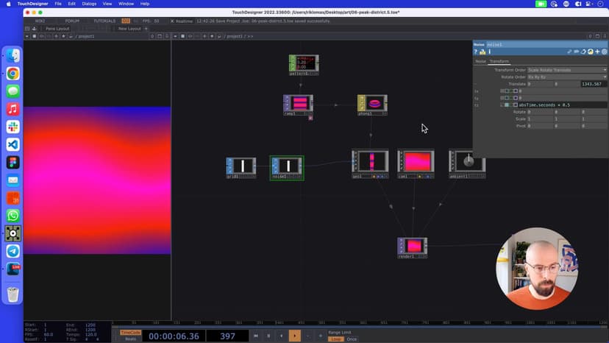Screen dimensions: 609x343
Task: Open the noise1 operator help icon
Action: point(476,52)
